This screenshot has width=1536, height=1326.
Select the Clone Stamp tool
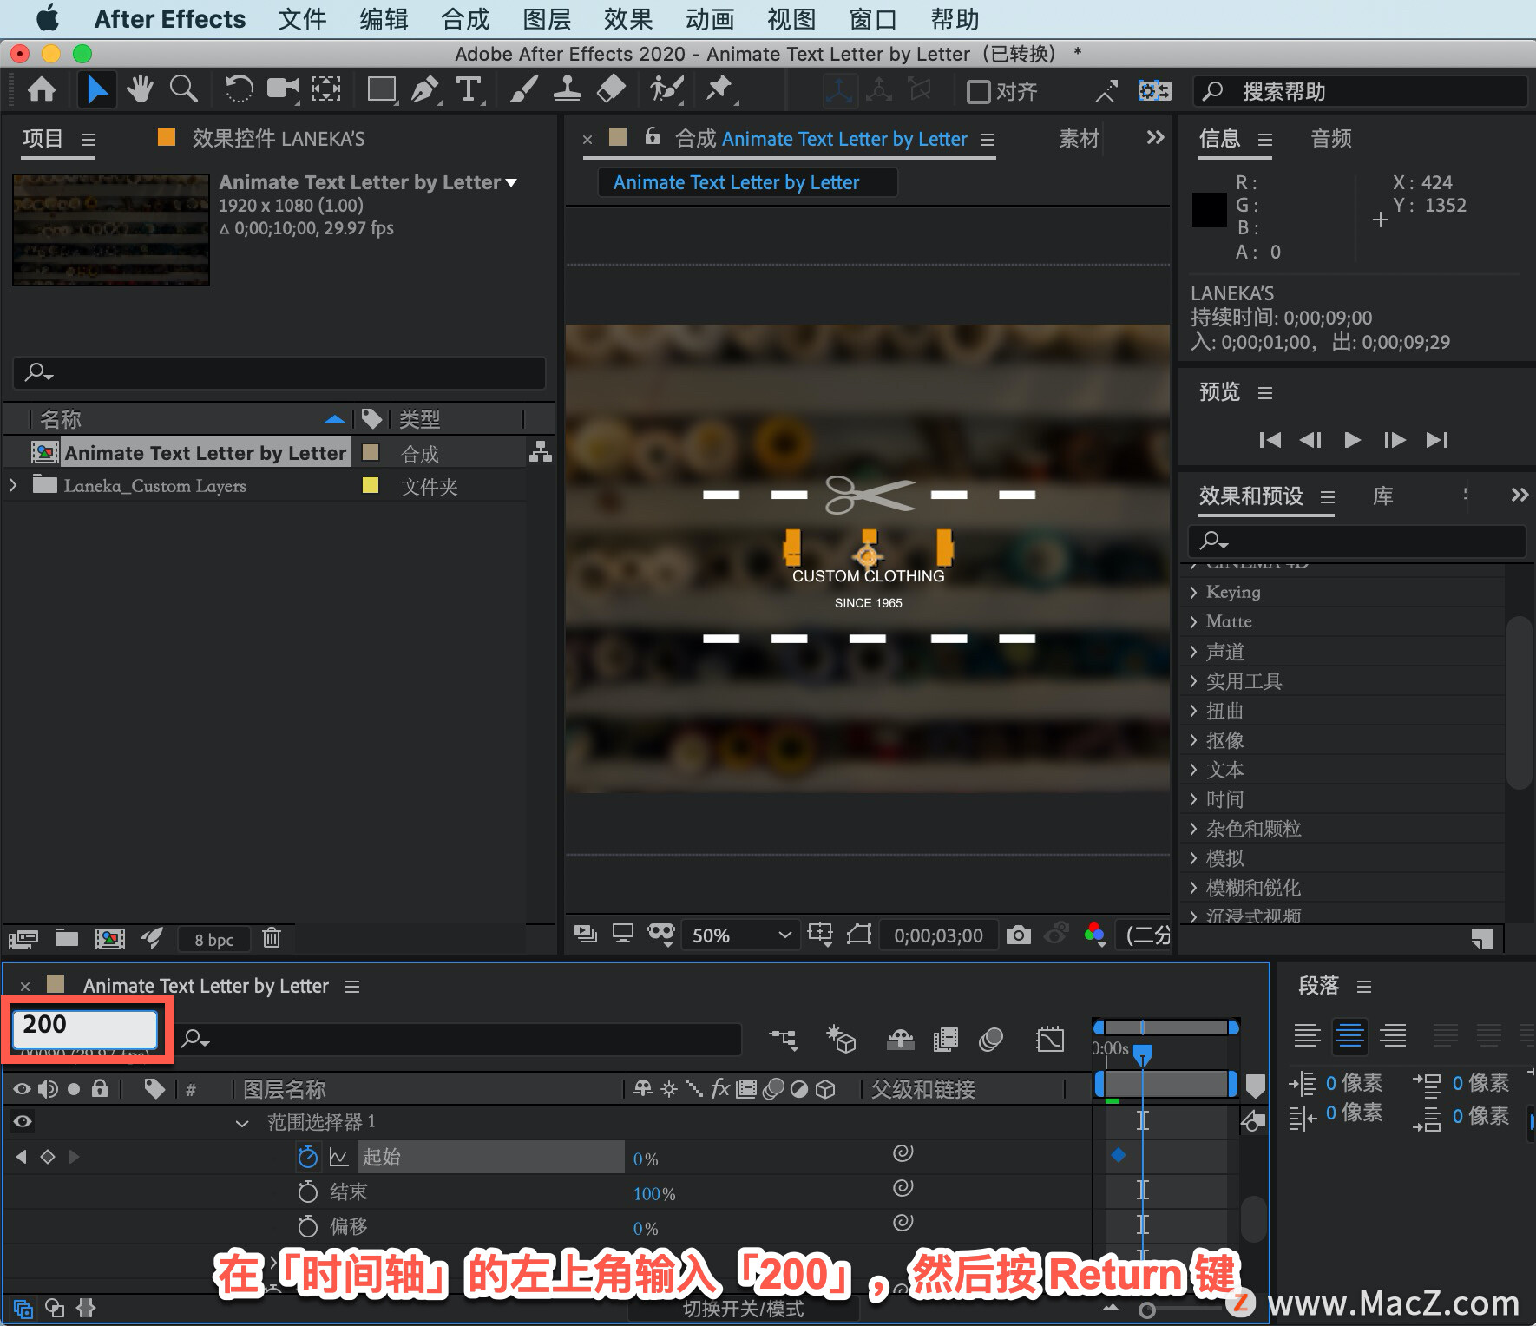[x=568, y=89]
